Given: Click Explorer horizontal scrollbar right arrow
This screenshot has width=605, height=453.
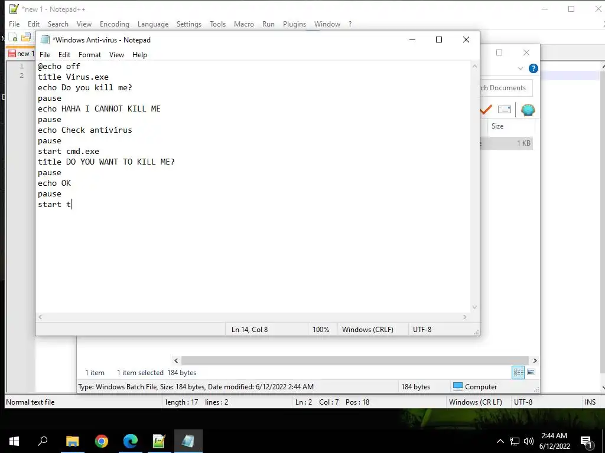Looking at the screenshot, I should (535, 360).
